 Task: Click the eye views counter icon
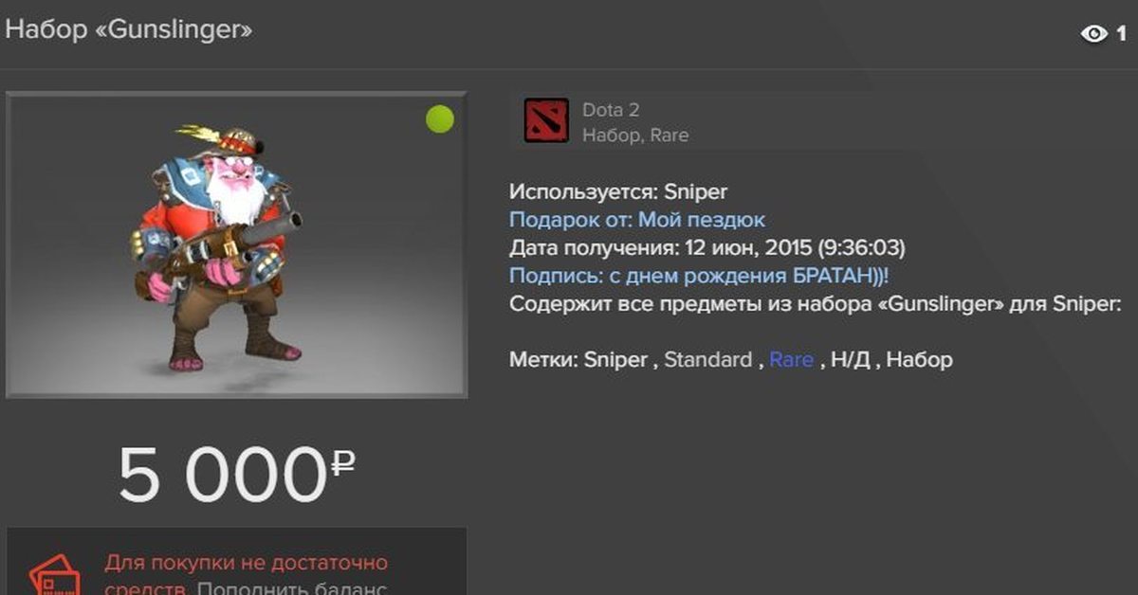[1093, 34]
